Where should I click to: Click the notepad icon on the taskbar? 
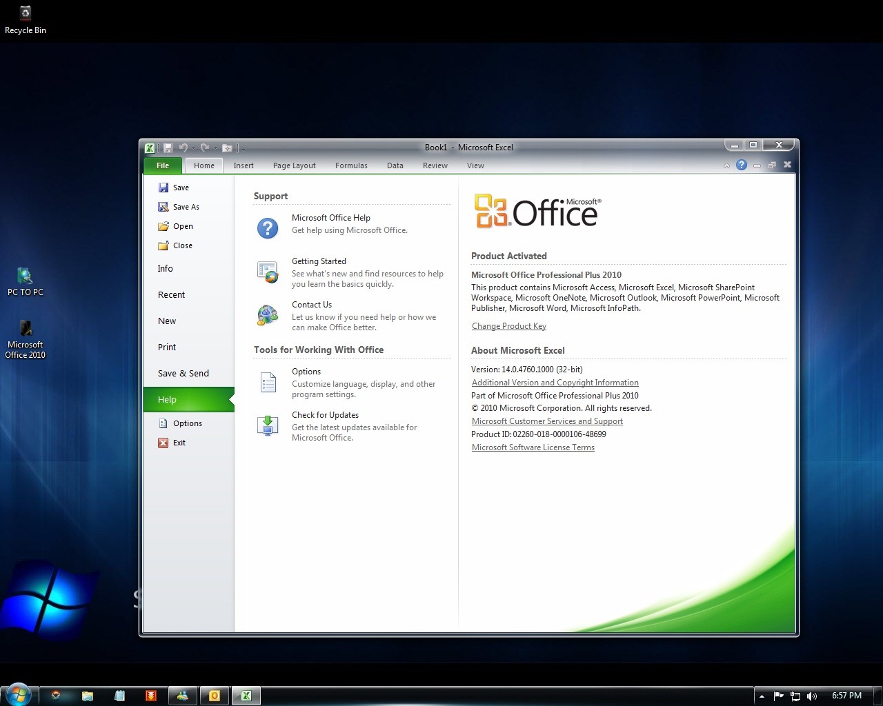pos(119,696)
